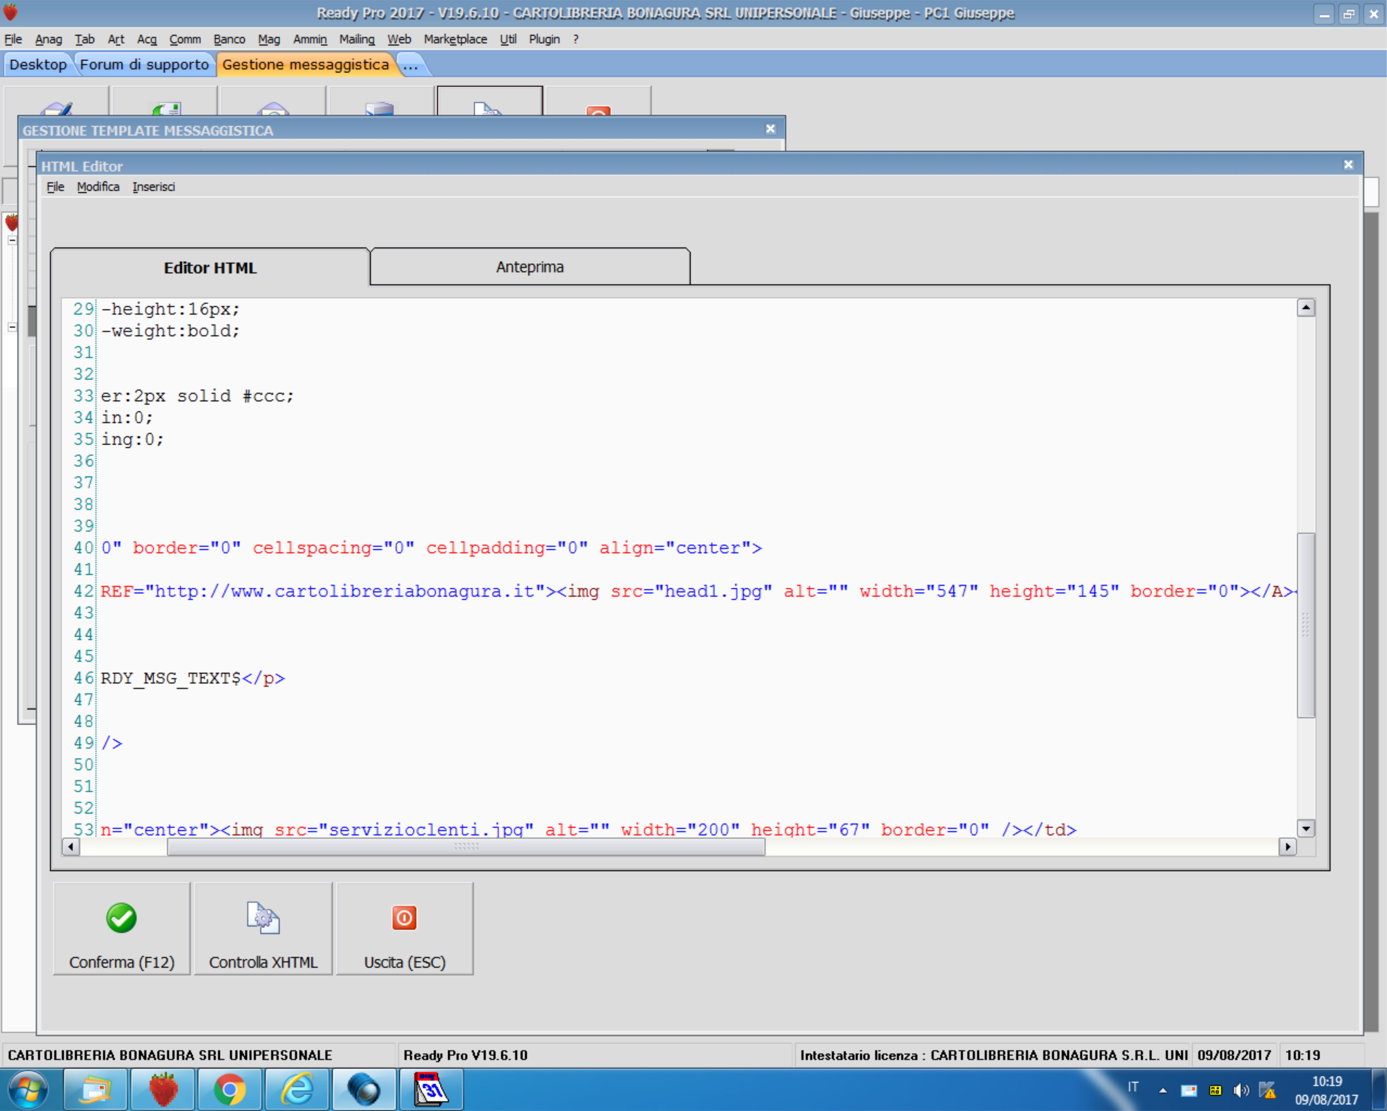Open the Banco main menu
The width and height of the screenshot is (1387, 1111).
tap(229, 39)
